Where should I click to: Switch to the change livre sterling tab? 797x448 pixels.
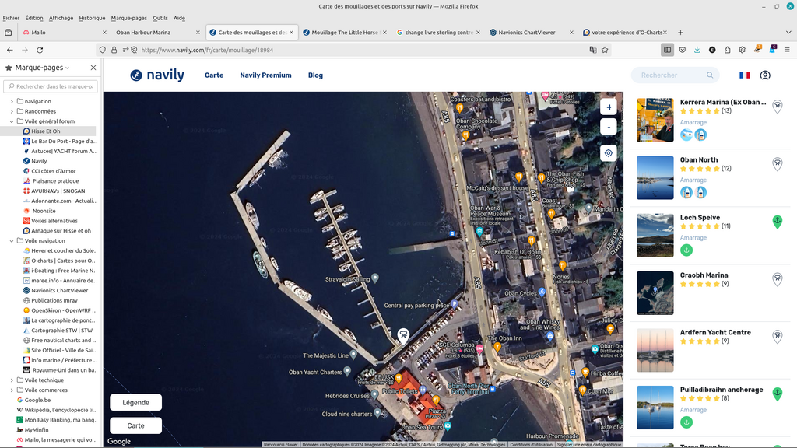(438, 33)
